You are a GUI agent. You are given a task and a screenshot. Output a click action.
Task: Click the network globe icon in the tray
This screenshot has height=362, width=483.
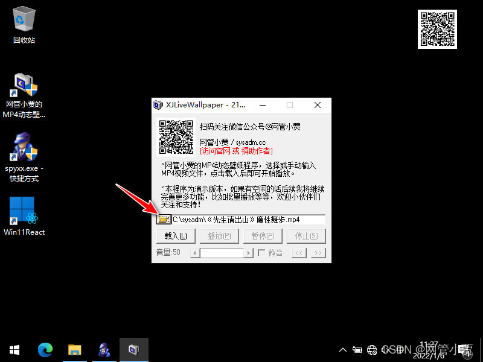click(373, 349)
